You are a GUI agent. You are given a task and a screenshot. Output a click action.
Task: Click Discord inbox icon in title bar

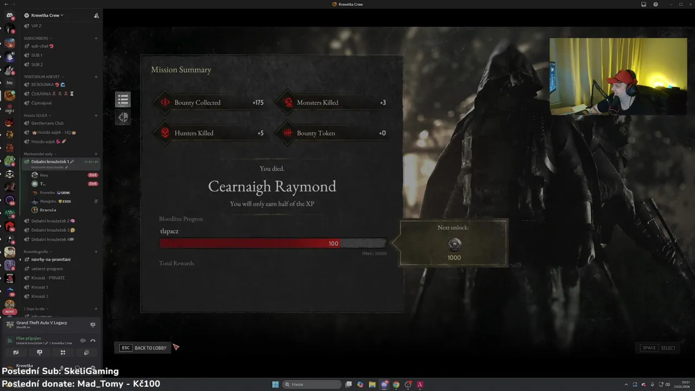(644, 4)
